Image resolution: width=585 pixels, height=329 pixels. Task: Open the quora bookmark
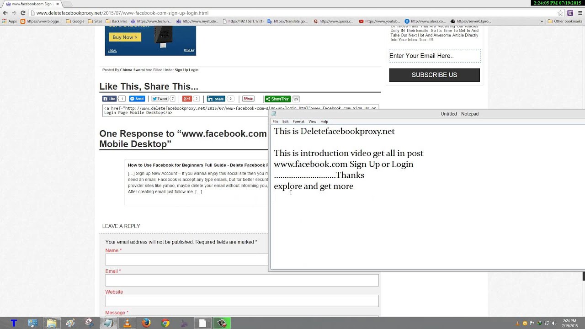click(x=334, y=21)
